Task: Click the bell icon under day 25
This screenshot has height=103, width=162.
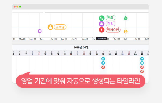Action: coord(142,59)
